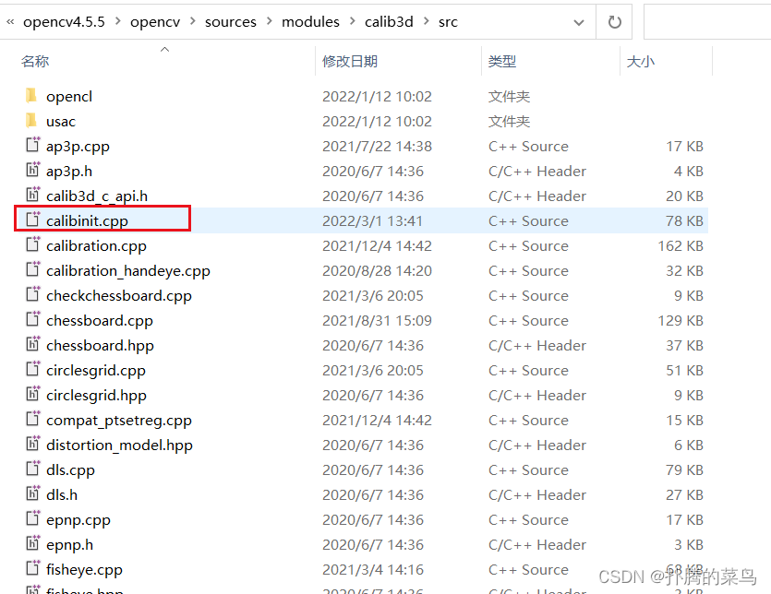The width and height of the screenshot is (771, 594).
Task: Expand chevron after modules breadcrumb
Action: pyautogui.click(x=353, y=21)
